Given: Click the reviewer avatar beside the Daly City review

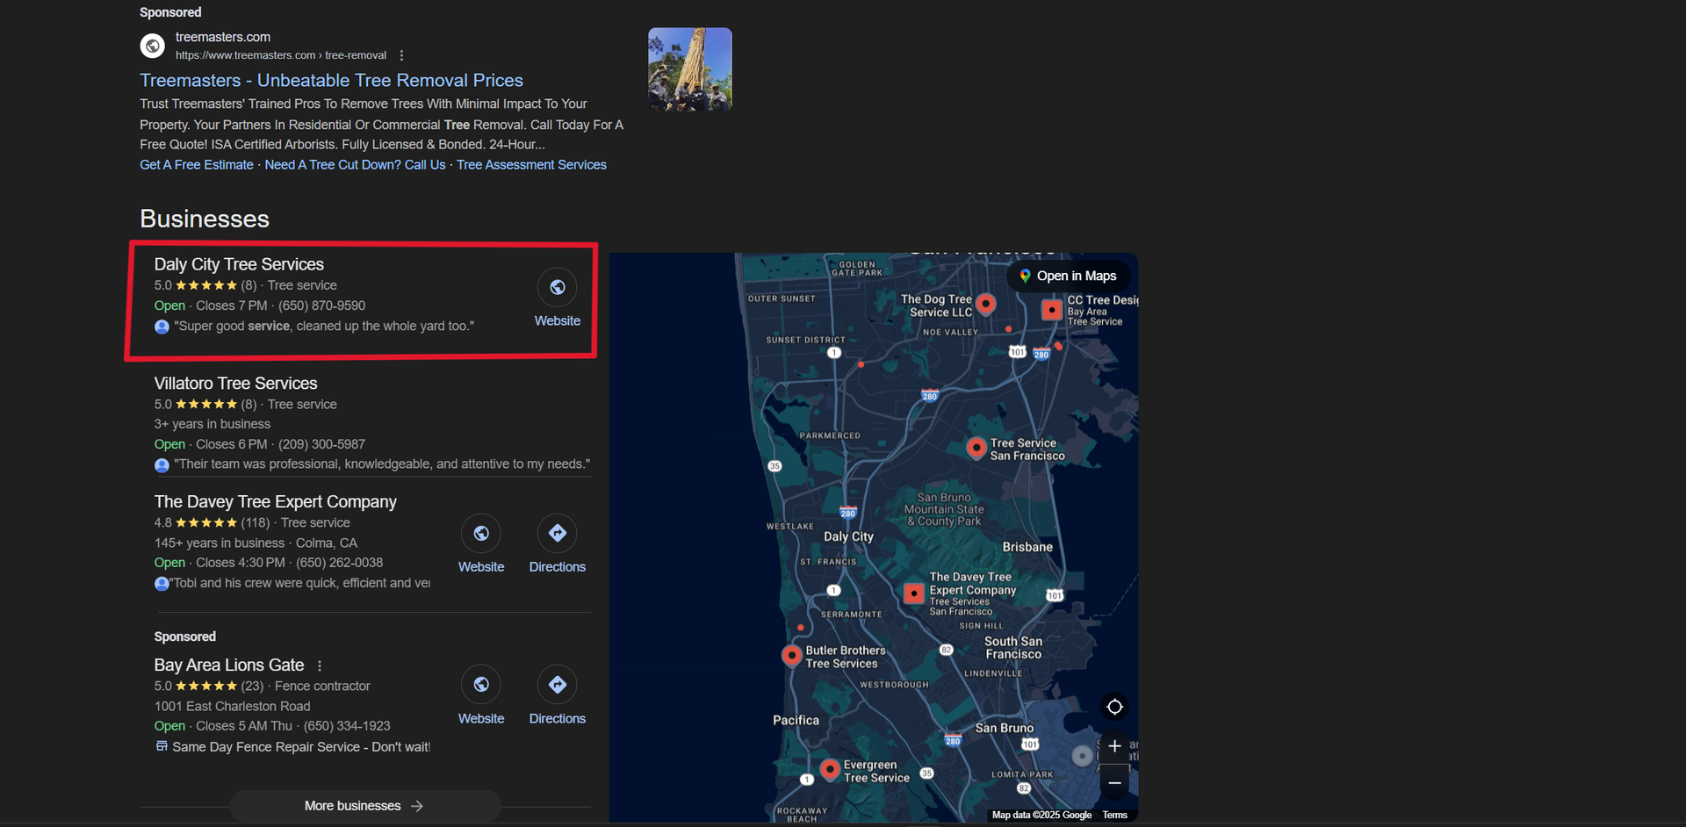Looking at the screenshot, I should [162, 327].
